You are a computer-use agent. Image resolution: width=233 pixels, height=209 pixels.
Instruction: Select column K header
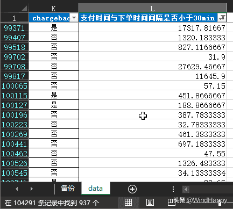pos(54,8)
